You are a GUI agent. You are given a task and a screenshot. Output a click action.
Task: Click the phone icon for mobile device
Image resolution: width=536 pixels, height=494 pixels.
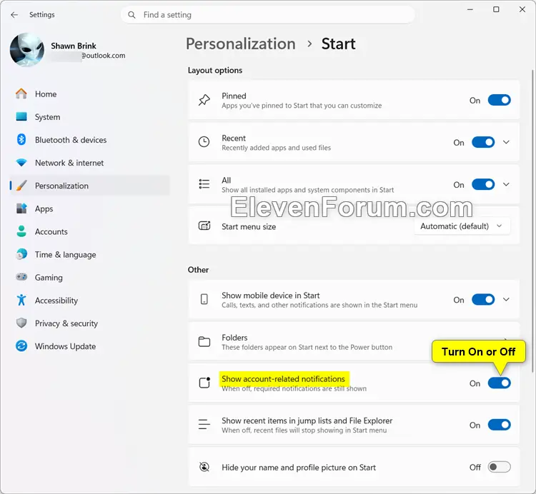click(204, 299)
